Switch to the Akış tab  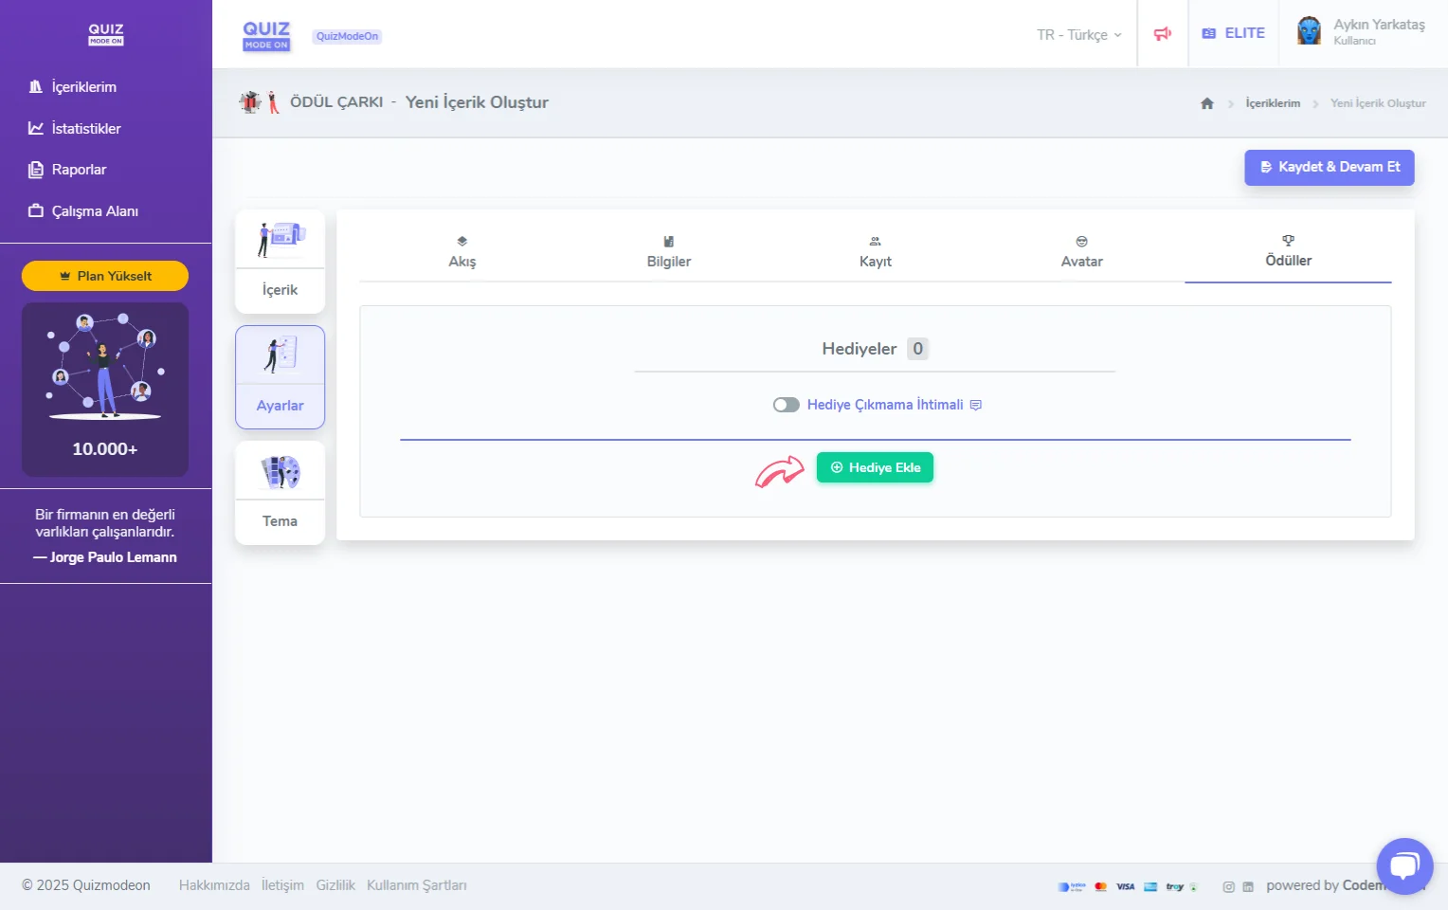click(x=462, y=252)
